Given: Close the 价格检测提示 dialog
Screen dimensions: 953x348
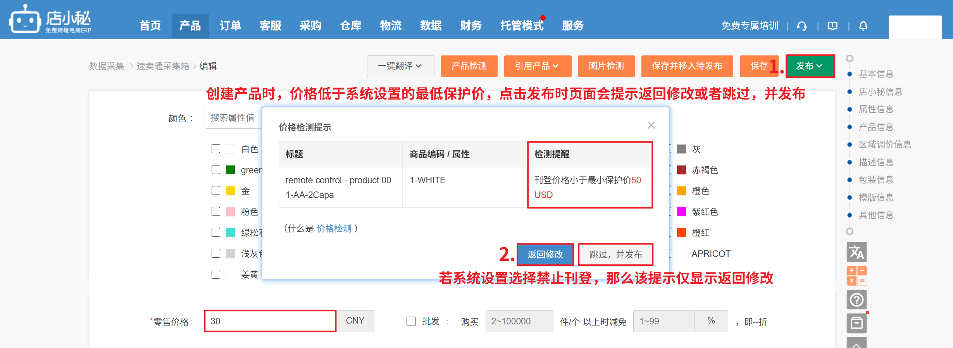Looking at the screenshot, I should pyautogui.click(x=651, y=125).
